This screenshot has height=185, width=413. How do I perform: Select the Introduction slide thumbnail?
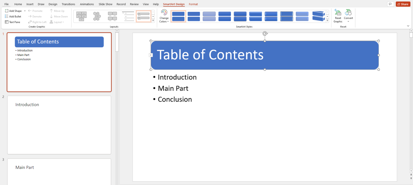[59, 124]
